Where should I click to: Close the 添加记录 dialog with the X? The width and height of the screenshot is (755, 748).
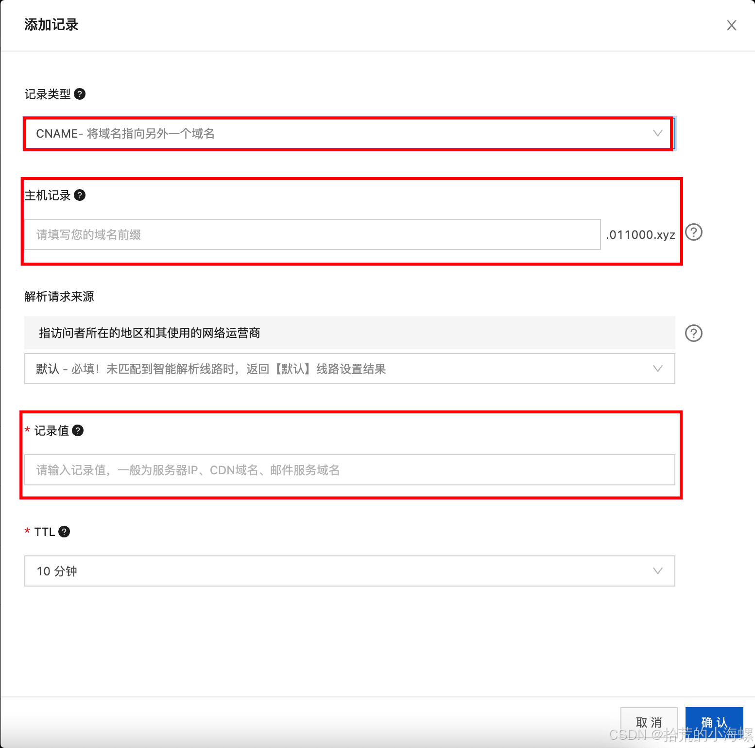[x=732, y=25]
